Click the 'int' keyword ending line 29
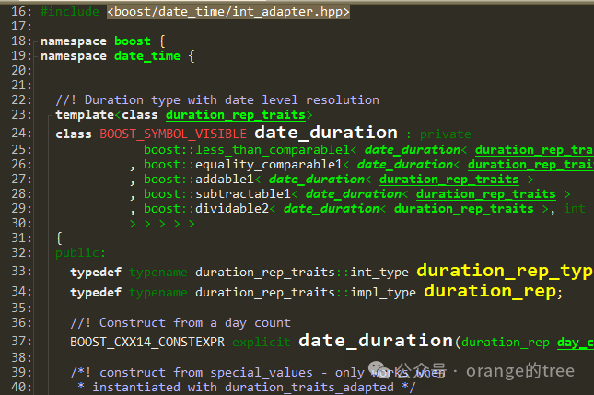 click(x=575, y=209)
